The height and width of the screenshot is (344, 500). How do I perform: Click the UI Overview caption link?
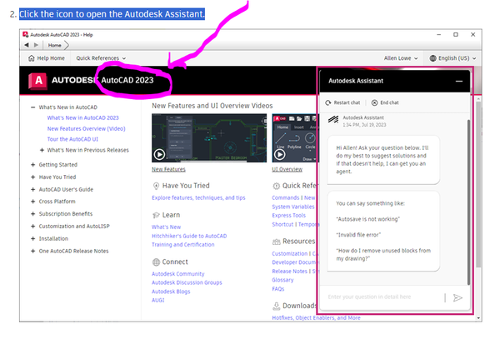point(287,169)
